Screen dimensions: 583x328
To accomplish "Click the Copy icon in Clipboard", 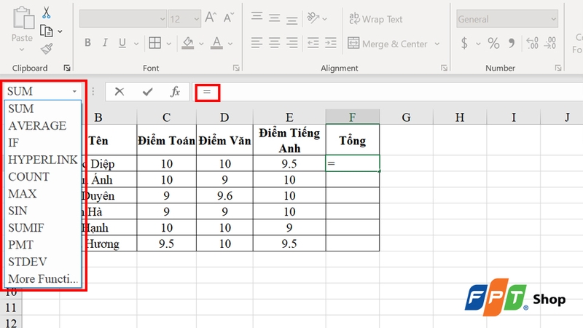I will (x=47, y=31).
